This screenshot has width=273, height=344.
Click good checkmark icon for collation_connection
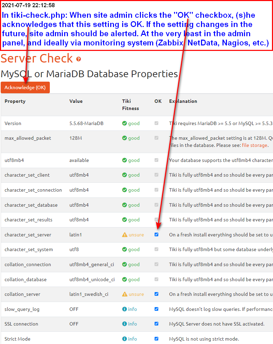[x=125, y=264]
